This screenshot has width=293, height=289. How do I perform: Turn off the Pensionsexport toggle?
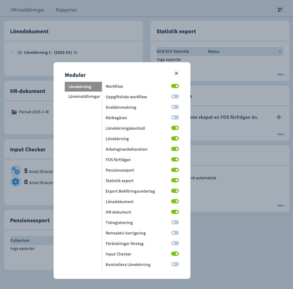(175, 170)
